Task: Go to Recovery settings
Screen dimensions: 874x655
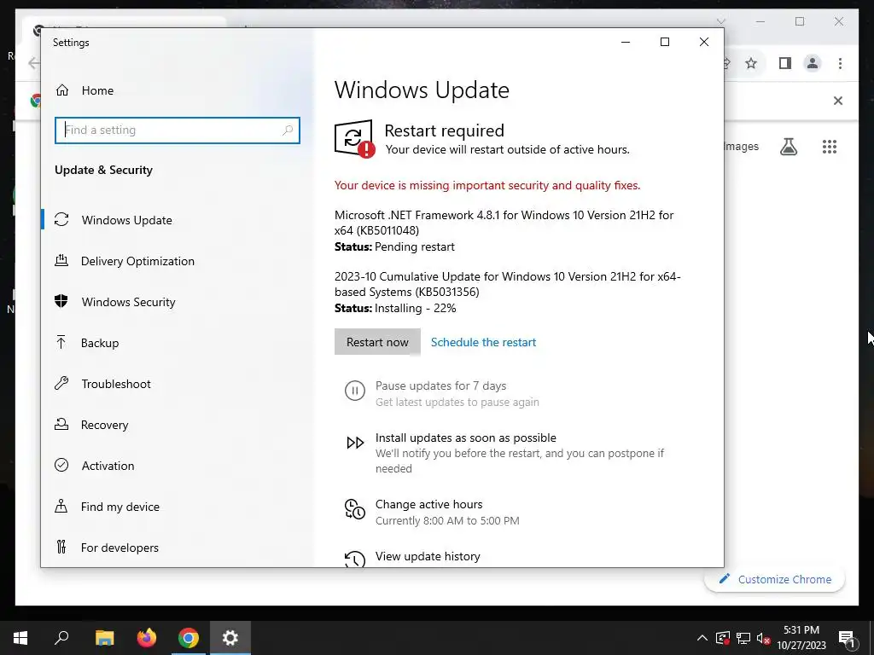Action: (104, 425)
